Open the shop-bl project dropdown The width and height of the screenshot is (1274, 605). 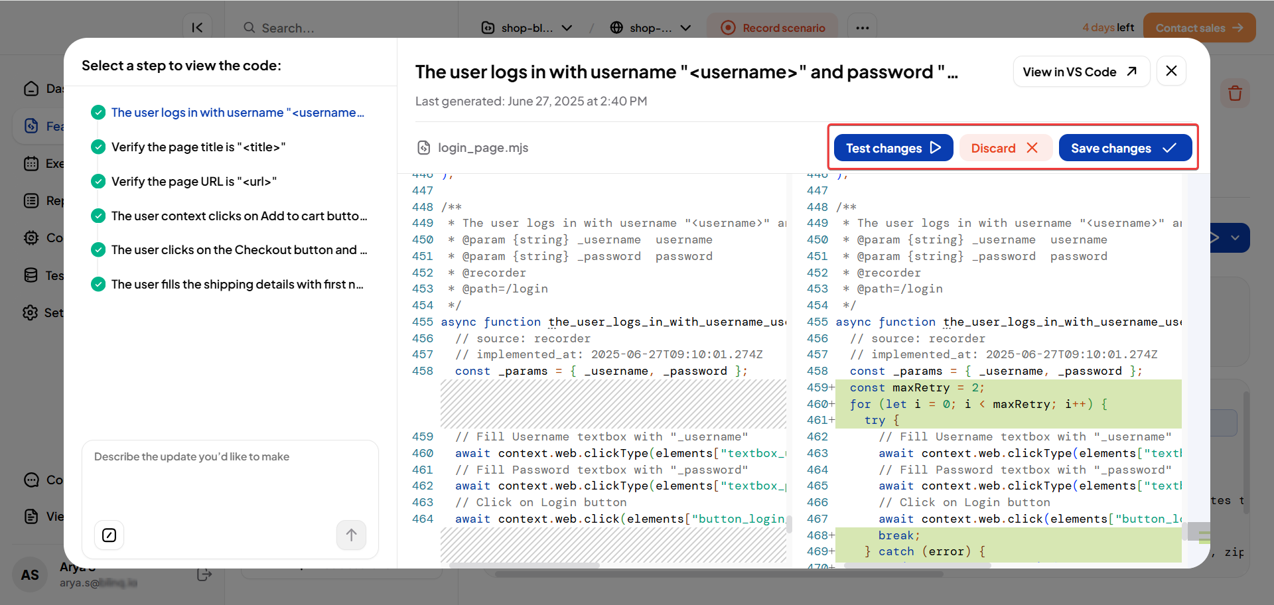527,28
